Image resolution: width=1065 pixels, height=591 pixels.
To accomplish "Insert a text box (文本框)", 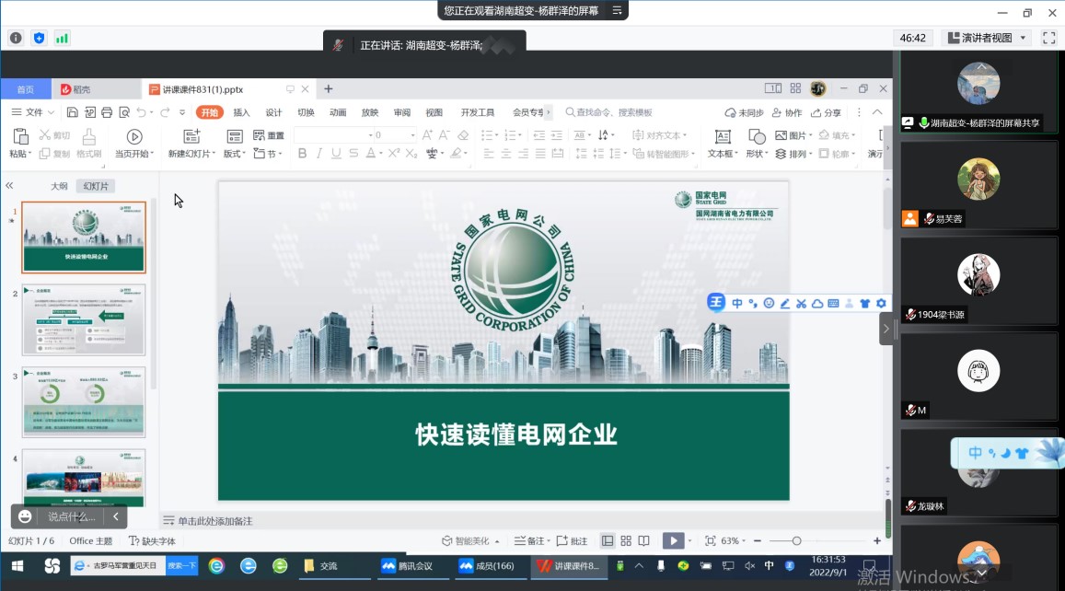I will tap(723, 136).
